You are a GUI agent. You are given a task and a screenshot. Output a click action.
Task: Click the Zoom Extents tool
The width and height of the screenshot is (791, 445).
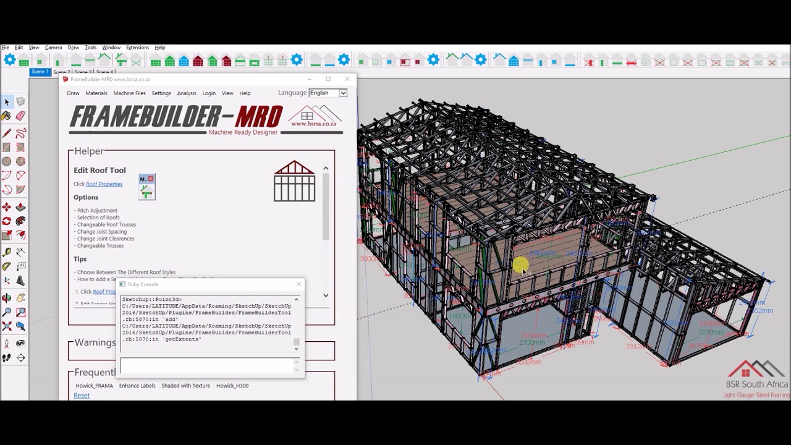point(7,326)
